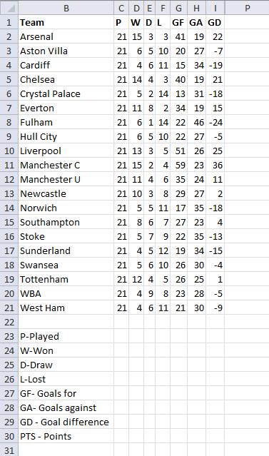This screenshot has height=456, width=269.
Task: Select the West Ham team cell
Action: (x=66, y=308)
